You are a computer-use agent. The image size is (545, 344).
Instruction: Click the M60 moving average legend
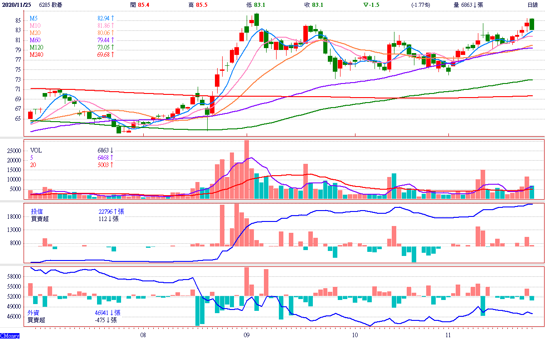click(35, 40)
